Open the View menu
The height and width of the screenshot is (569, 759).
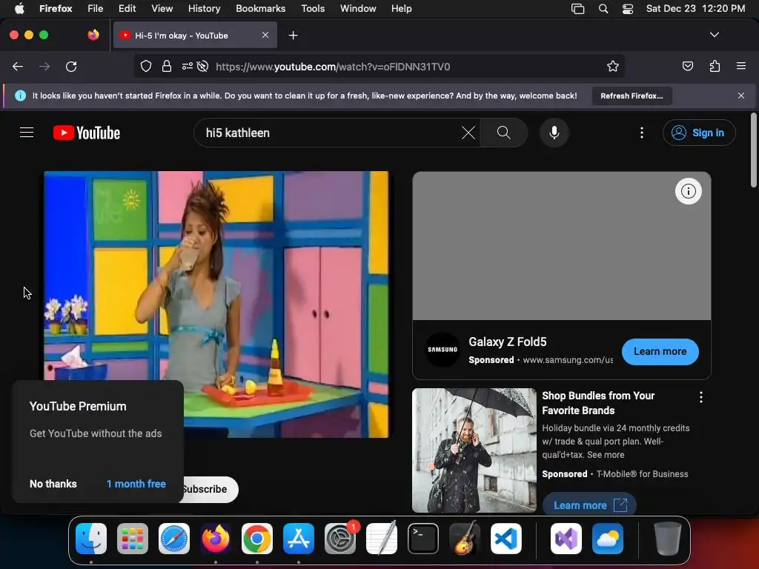(x=162, y=9)
